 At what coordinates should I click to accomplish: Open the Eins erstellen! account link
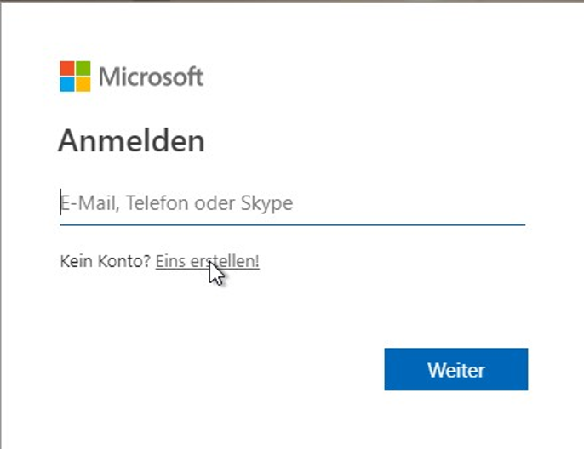[207, 261]
